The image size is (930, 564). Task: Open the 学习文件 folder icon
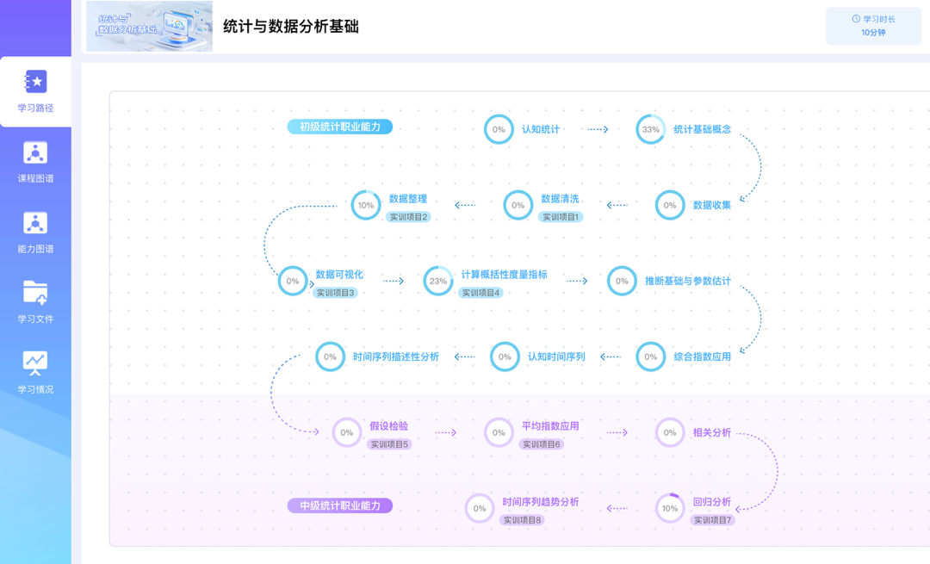[35, 293]
